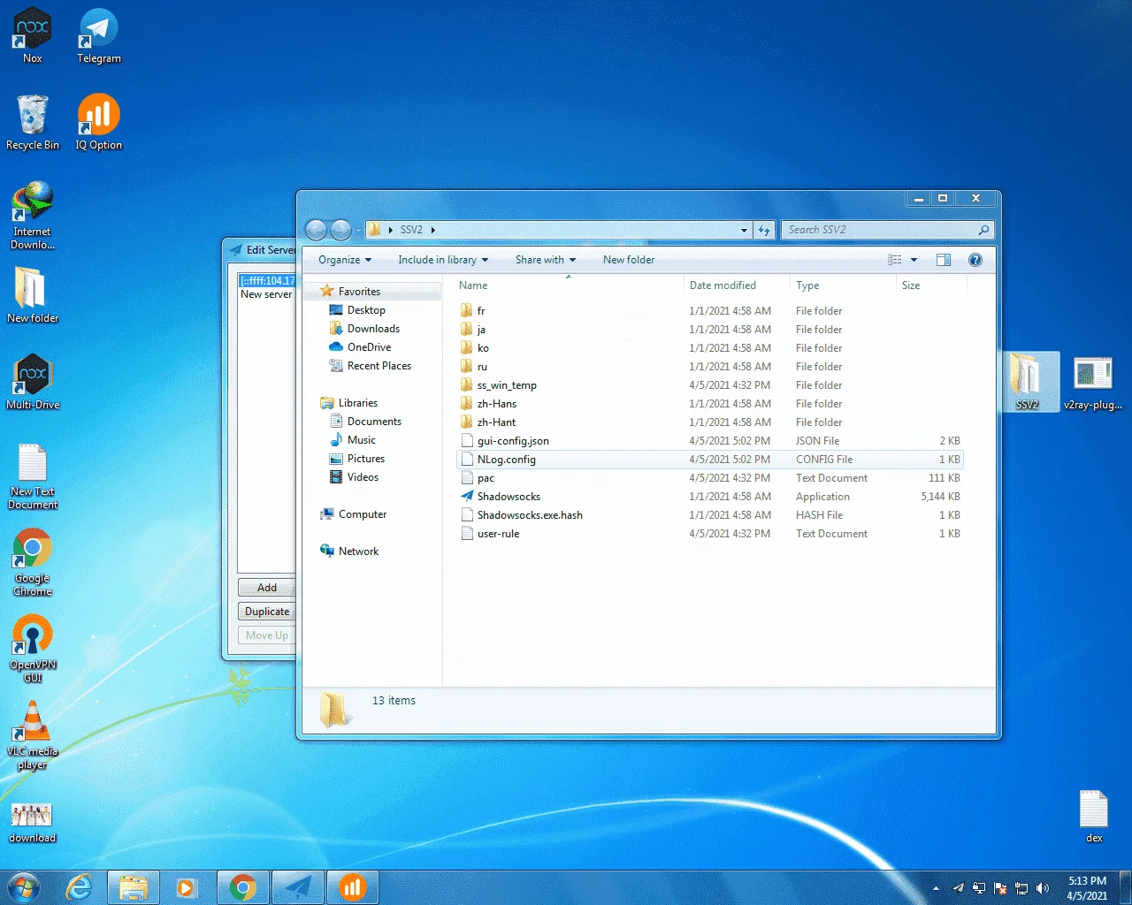Select Downloads in navigation pane

pos(373,329)
